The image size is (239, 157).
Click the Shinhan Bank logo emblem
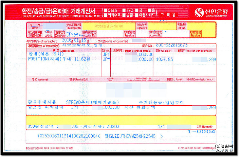coord(199,12)
